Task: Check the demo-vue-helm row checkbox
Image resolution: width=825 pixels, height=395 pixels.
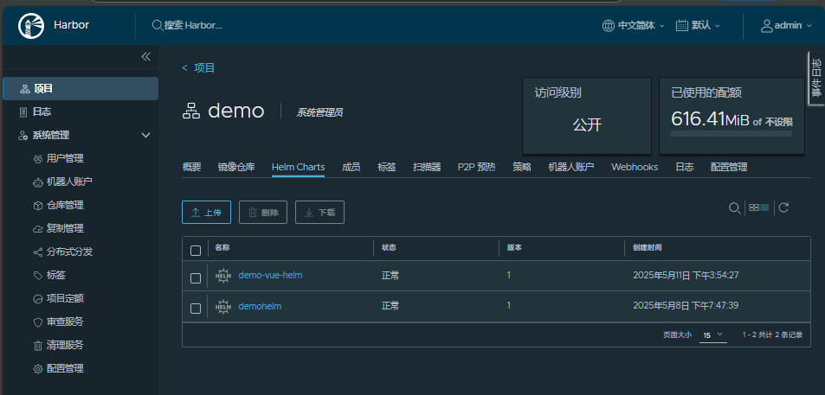Action: coord(195,278)
